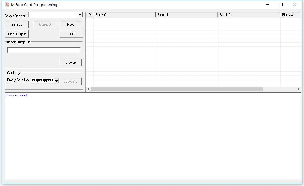The height and width of the screenshot is (186, 304).
Task: Browse for a dump file
Action: pyautogui.click(x=70, y=62)
